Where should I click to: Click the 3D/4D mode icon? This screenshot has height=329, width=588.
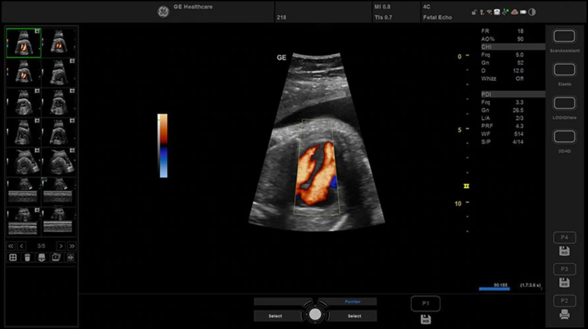coord(564,137)
